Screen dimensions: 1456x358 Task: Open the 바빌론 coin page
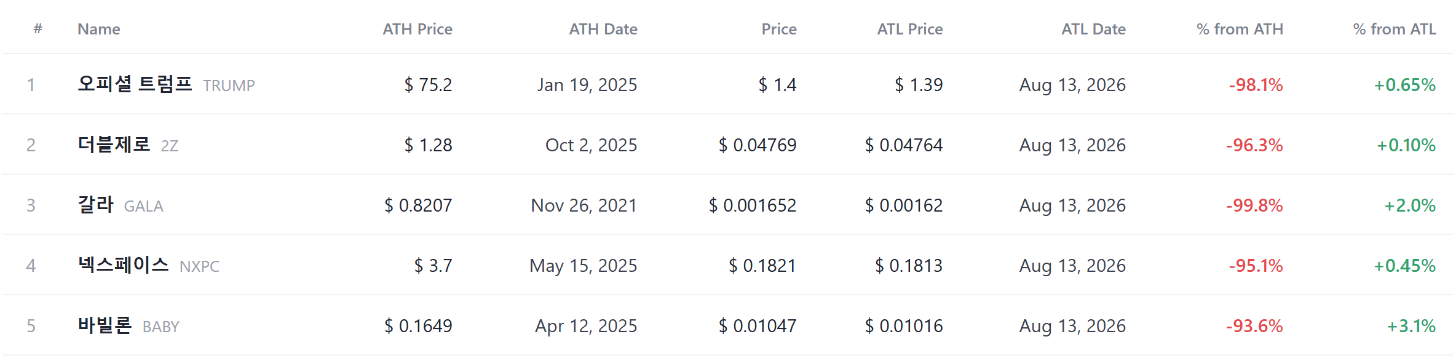[x=105, y=325]
